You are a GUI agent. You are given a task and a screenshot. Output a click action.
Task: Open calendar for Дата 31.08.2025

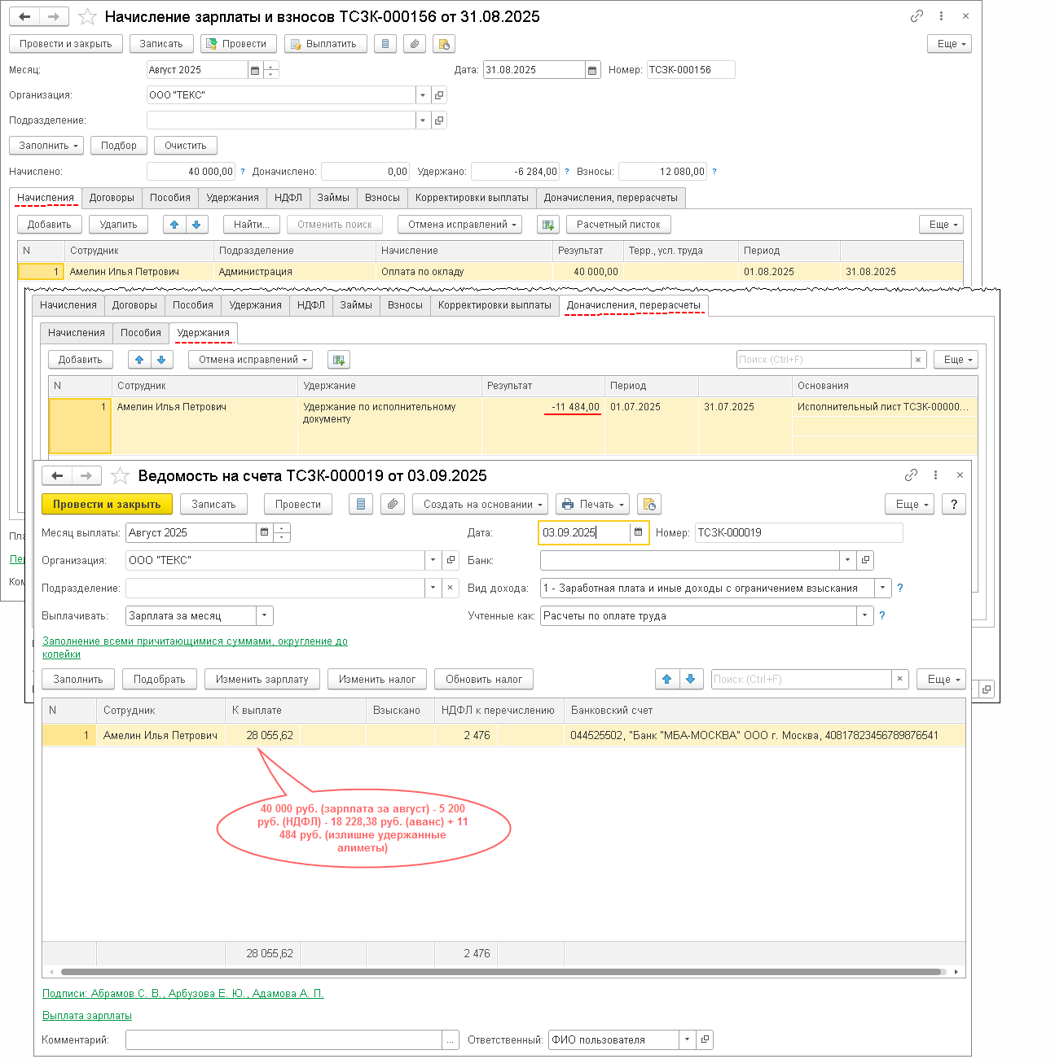[593, 70]
